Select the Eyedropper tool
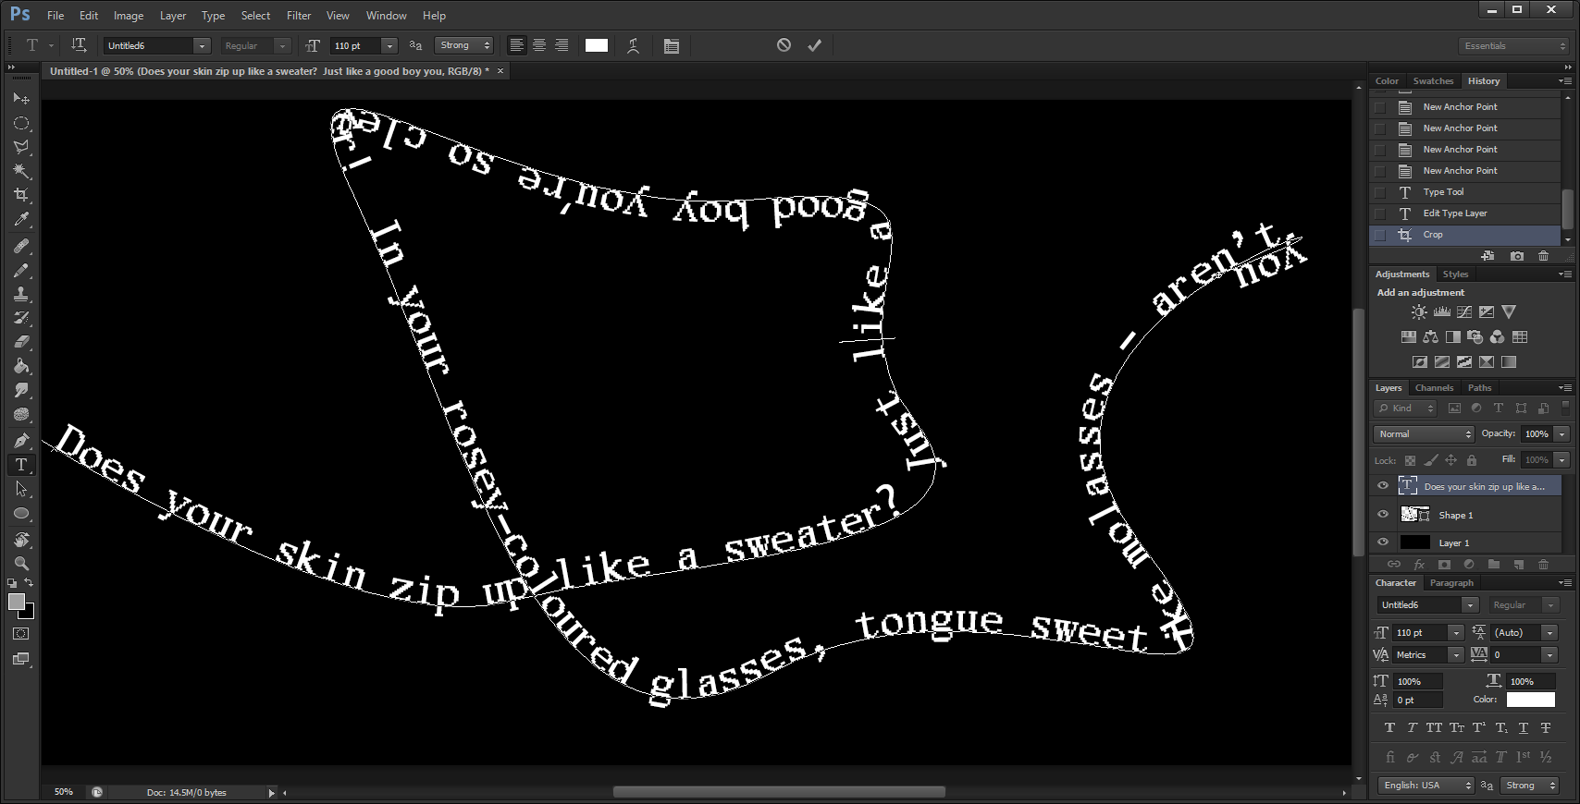1580x804 pixels. tap(21, 219)
